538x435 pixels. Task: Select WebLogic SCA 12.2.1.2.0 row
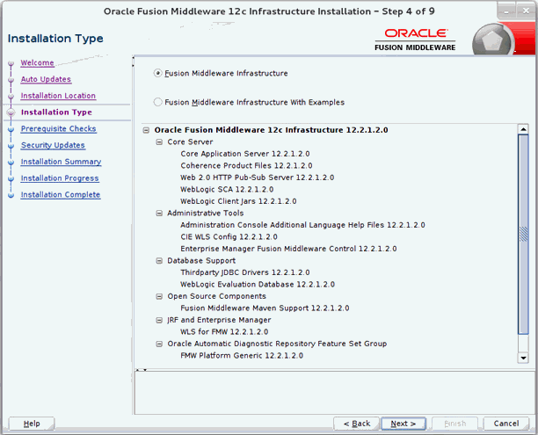point(227,189)
